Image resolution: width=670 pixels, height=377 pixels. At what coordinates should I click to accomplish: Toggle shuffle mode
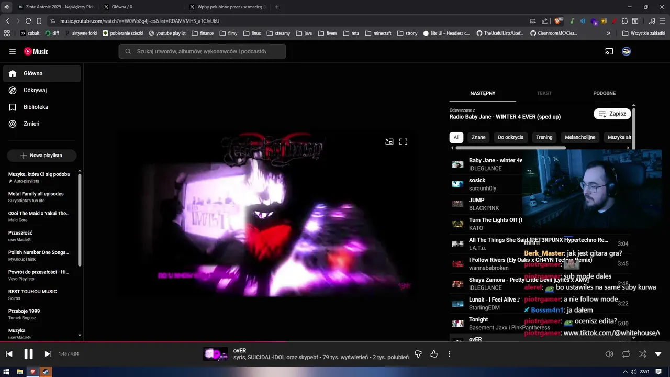(x=642, y=354)
